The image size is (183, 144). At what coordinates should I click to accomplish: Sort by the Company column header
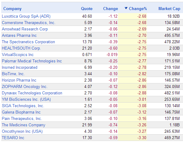pyautogui.click(x=12, y=9)
